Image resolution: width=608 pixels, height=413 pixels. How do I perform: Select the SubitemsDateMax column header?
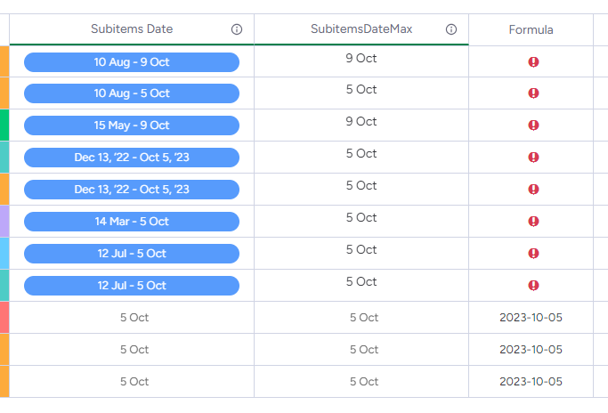tap(361, 29)
